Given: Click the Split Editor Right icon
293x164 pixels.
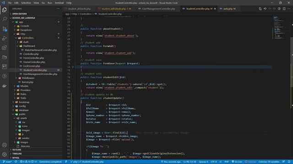Looking at the screenshot, I should 284,9.
